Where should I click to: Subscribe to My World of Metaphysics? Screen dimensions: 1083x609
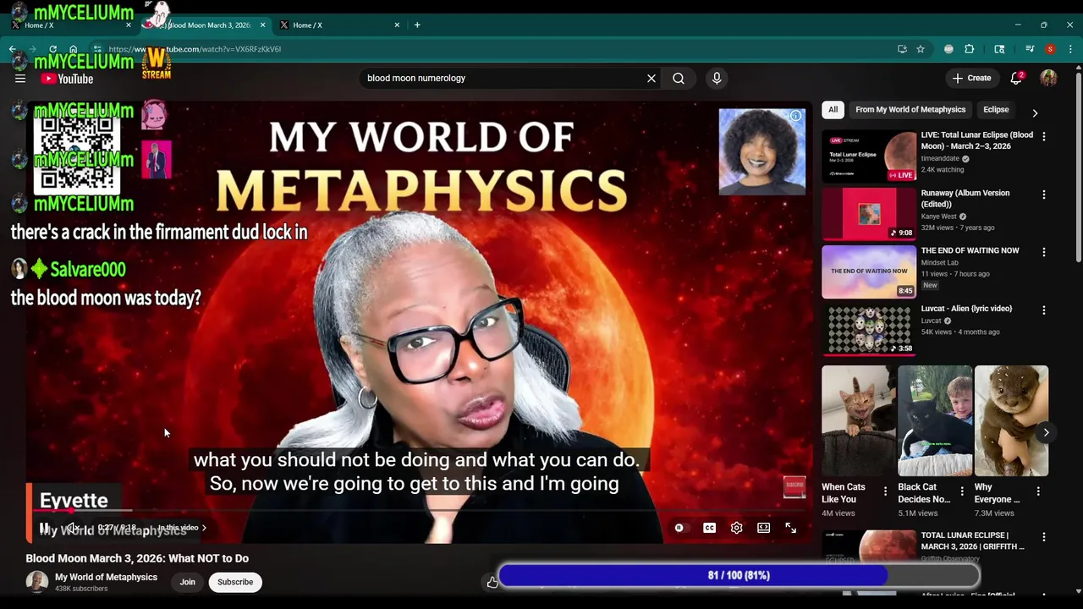pos(235,582)
